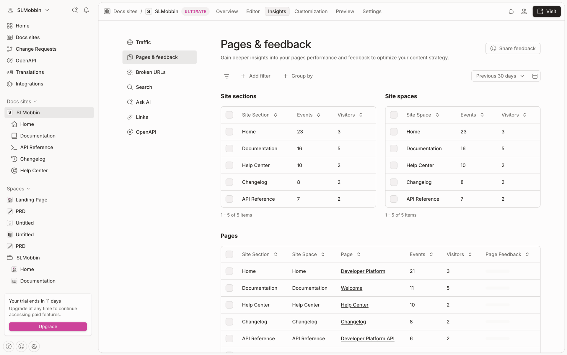Open Docs sites in the main sidebar
The width and height of the screenshot is (567, 355).
tap(49, 37)
